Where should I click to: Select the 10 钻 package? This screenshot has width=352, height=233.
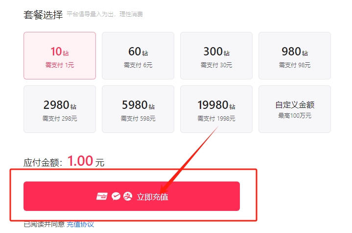tap(60, 55)
